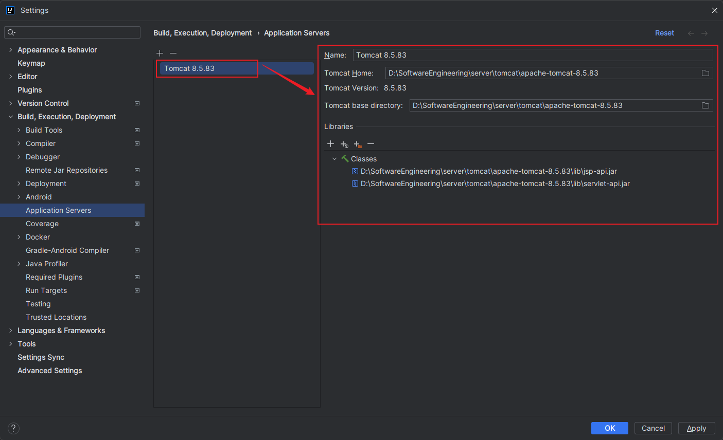This screenshot has width=723, height=440.
Task: Open Trusted Locations settings
Action: click(56, 317)
